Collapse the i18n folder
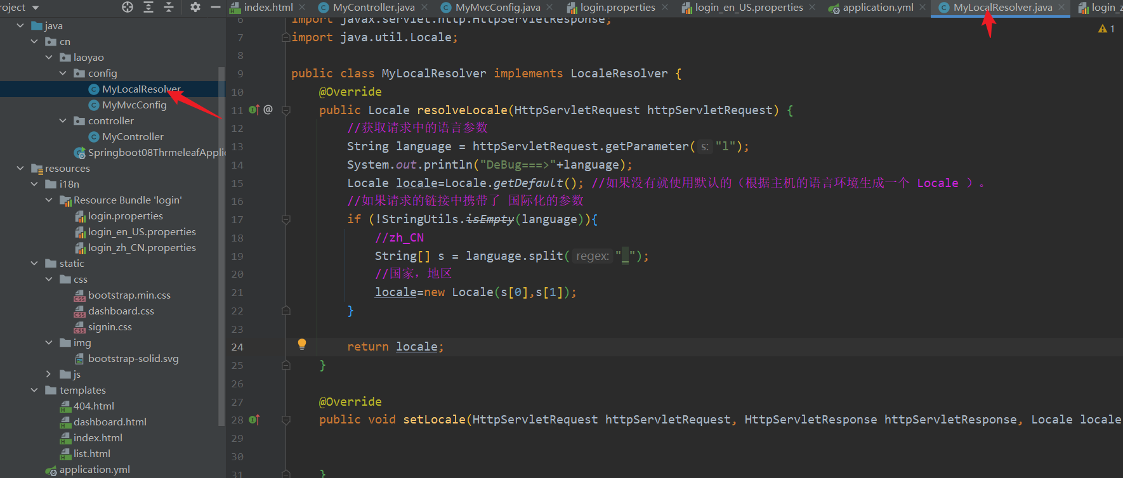This screenshot has width=1123, height=478. pyautogui.click(x=34, y=184)
